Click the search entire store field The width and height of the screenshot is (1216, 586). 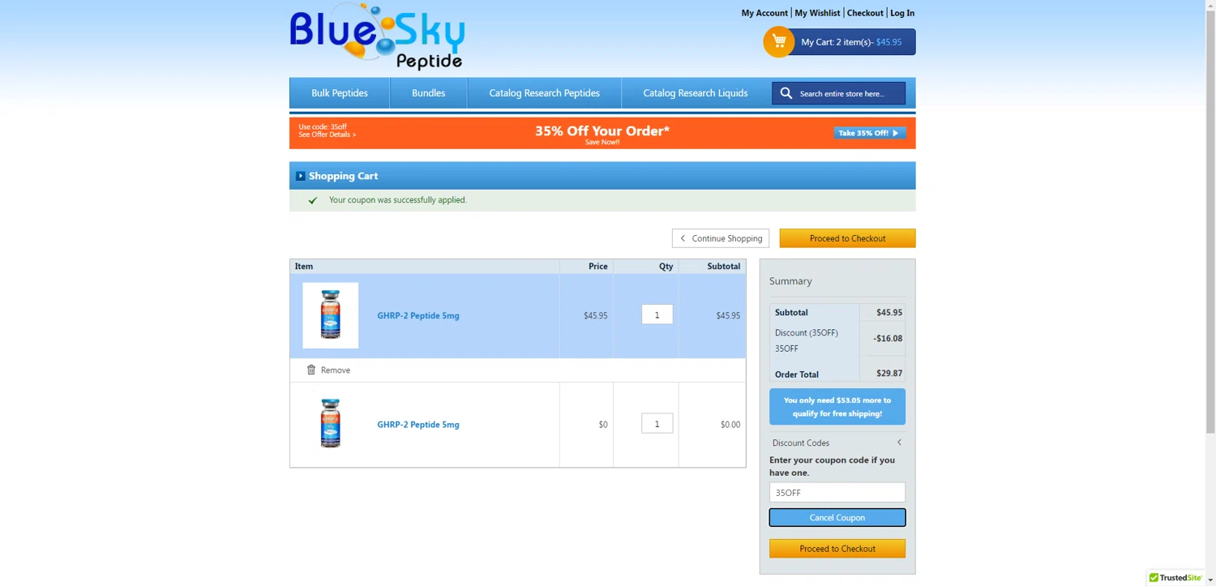(850, 93)
